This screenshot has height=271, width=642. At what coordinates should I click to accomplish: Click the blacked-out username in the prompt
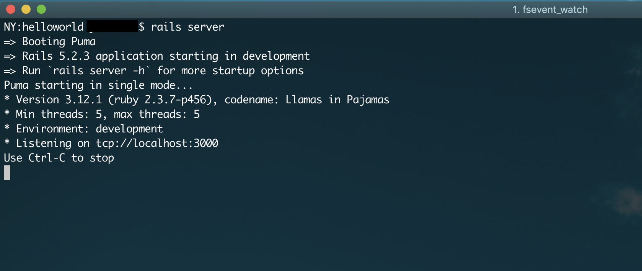click(x=112, y=26)
